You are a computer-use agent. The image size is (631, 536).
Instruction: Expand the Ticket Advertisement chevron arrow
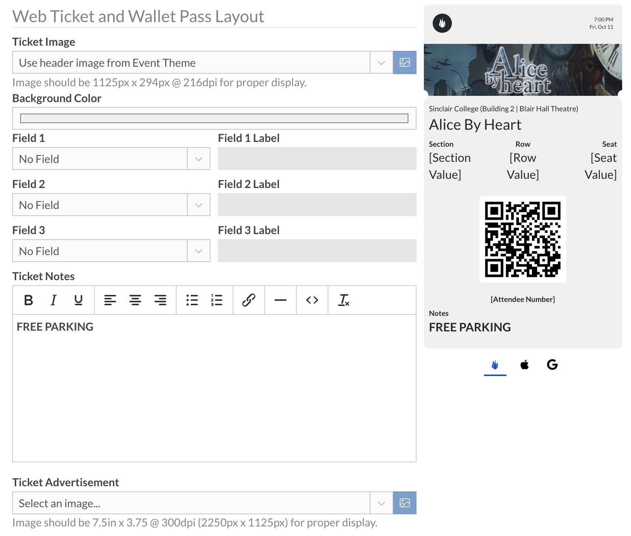click(x=381, y=503)
